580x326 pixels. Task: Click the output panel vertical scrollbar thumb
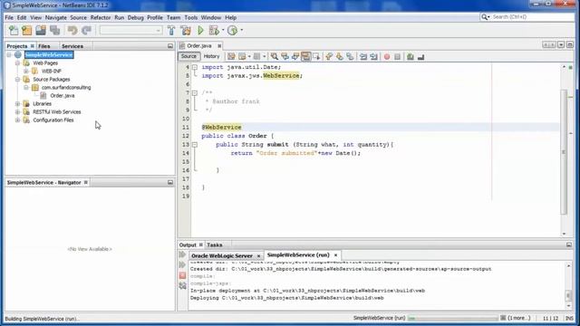click(568, 295)
